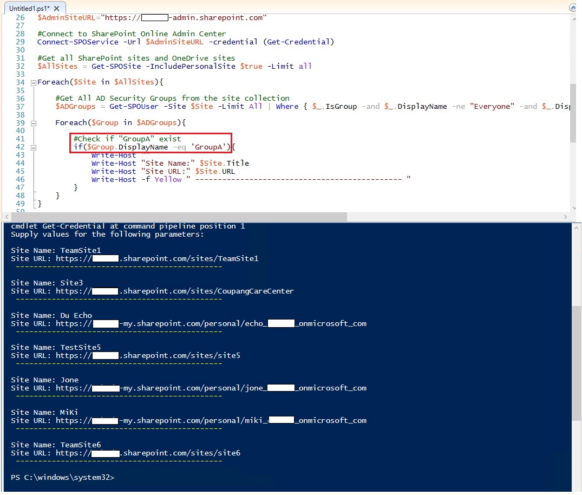Collapse the Foreach($Group in $ADGroups) block
The width and height of the screenshot is (582, 495).
34,123
